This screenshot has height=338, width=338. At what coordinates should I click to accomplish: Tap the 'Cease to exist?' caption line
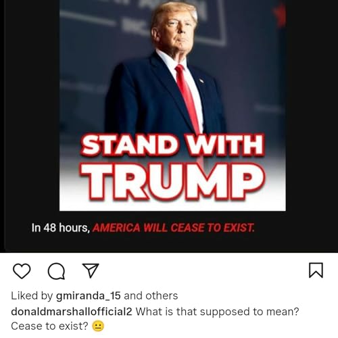point(49,326)
